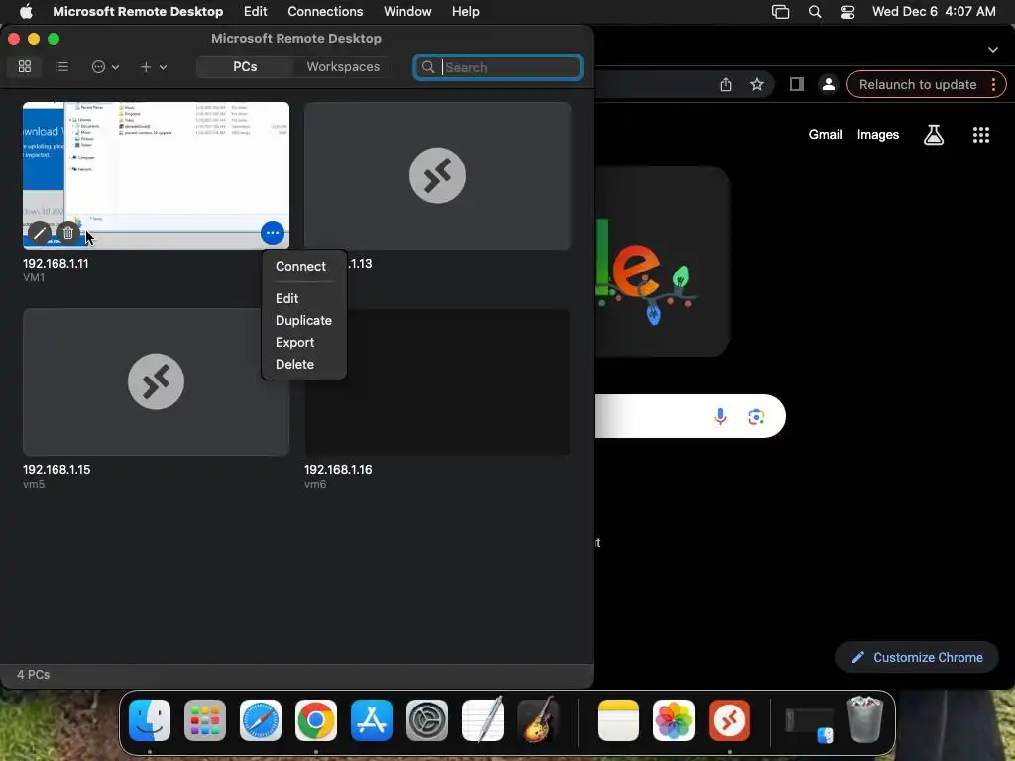Click the 192.168.1.15 label
The height and width of the screenshot is (761, 1015).
[56, 469]
